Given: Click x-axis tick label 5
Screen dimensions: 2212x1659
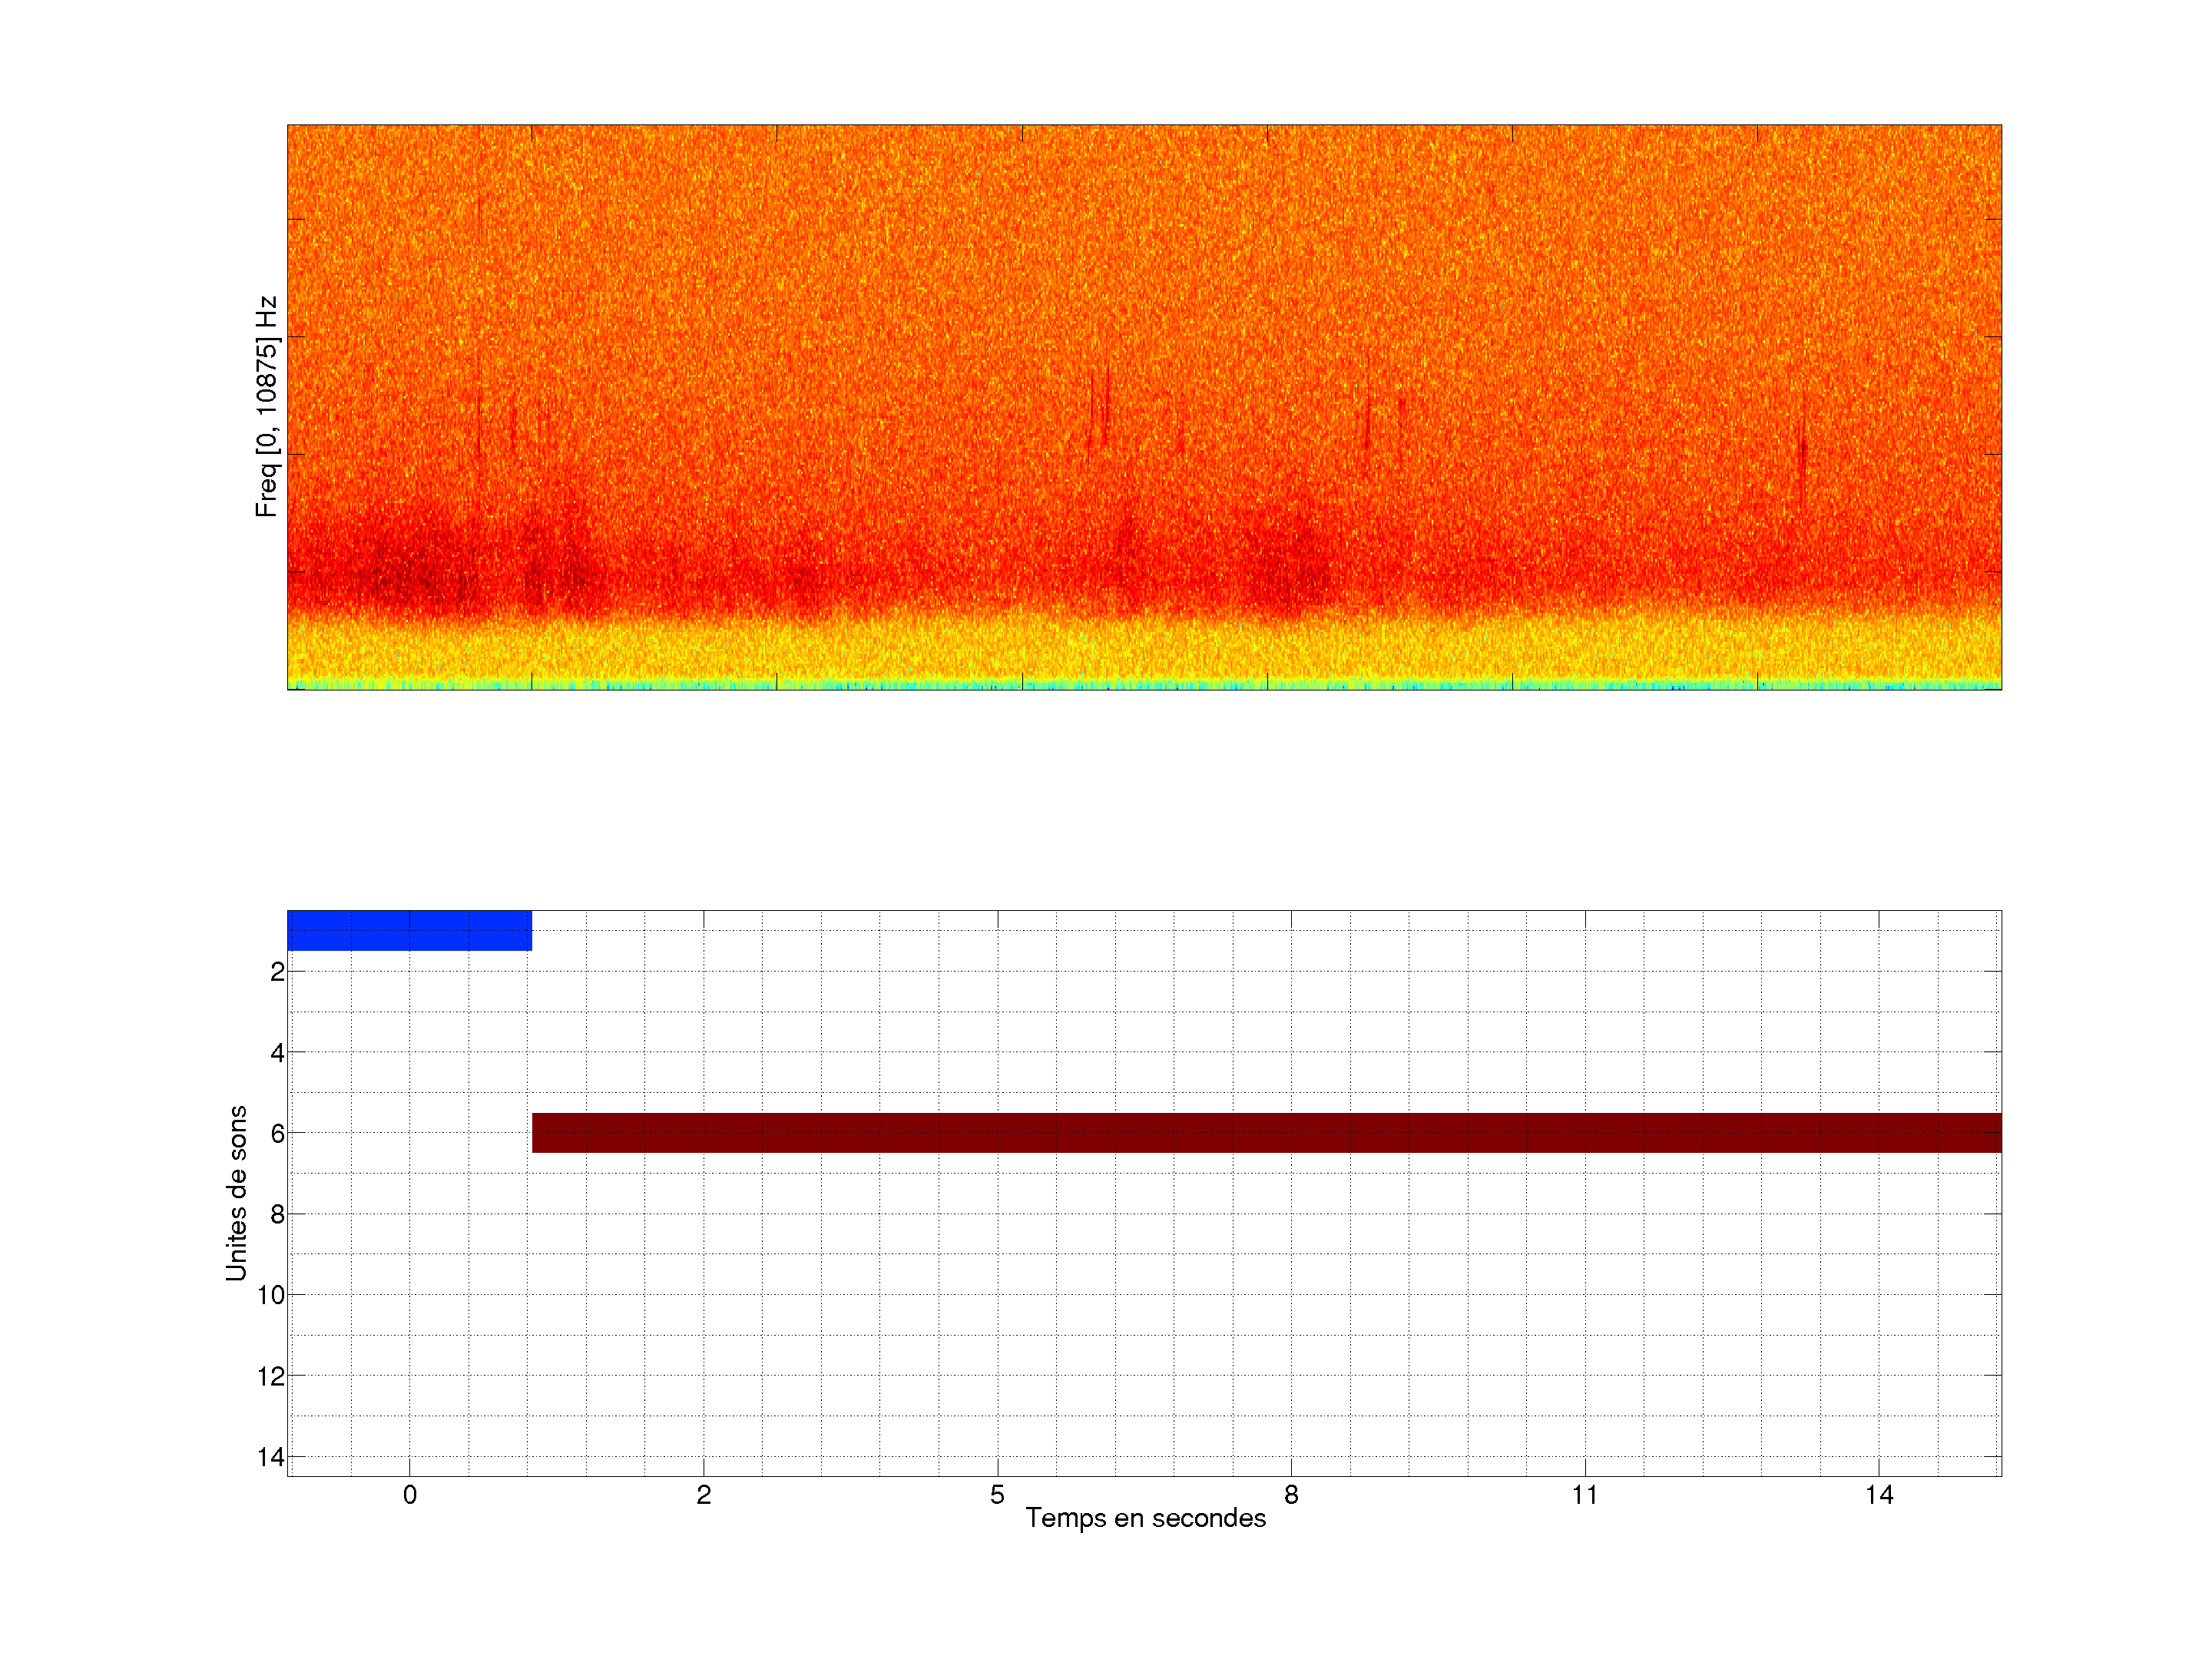Looking at the screenshot, I should 997,1495.
